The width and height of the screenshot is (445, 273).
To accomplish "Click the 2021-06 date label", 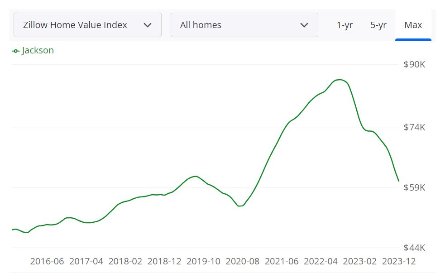I will pos(282,261).
